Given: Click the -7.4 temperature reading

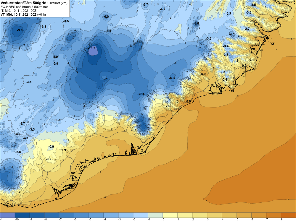Looking at the screenshot, I should (142, 94).
